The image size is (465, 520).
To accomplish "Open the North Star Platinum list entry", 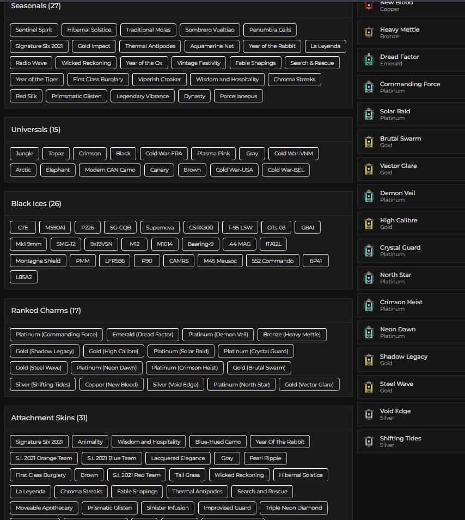I will (x=411, y=278).
